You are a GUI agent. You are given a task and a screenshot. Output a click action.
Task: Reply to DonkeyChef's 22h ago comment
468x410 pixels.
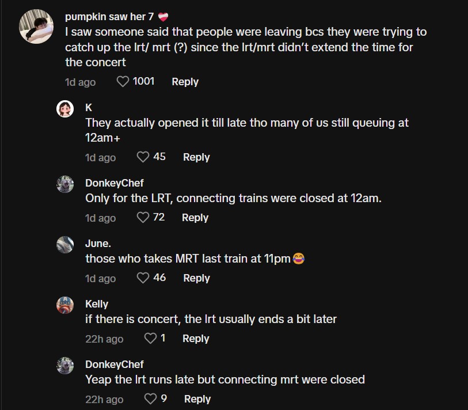coord(197,399)
